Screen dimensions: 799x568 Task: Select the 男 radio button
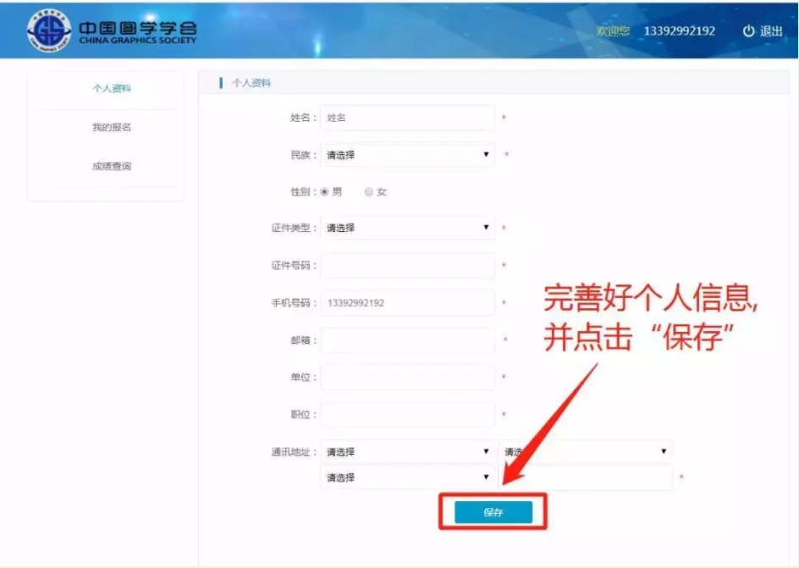click(325, 192)
